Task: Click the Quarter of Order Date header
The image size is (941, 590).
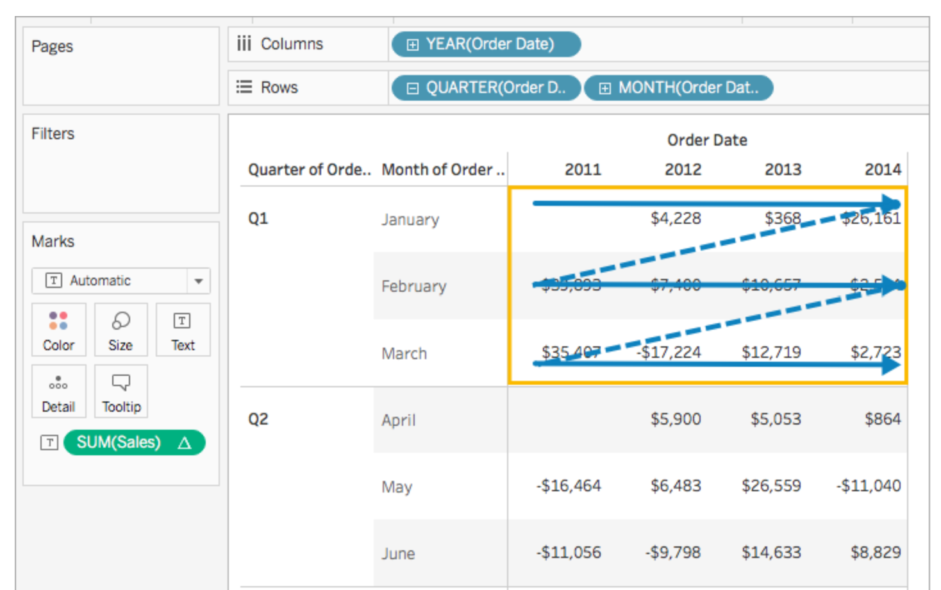Action: click(310, 169)
